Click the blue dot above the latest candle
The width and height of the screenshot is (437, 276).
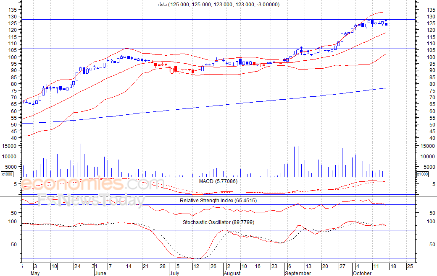(386, 20)
